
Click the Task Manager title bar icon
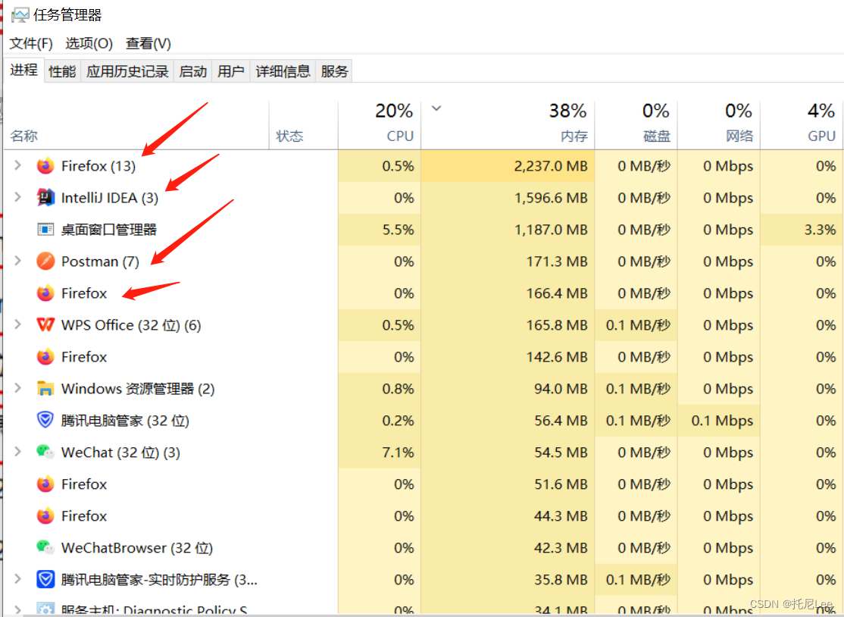(x=20, y=14)
